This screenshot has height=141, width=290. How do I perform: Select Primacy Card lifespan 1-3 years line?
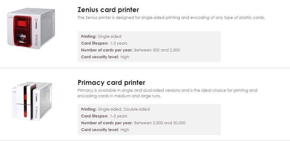(104, 116)
